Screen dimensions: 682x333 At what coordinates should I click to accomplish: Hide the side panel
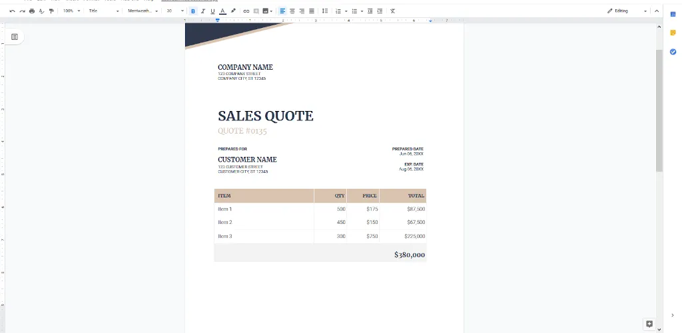673,315
